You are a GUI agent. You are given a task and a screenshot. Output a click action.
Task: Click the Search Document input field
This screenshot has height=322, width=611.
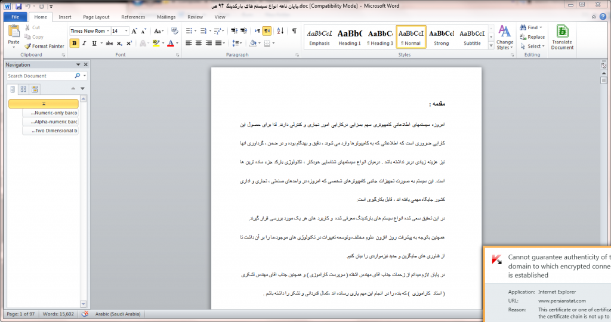[40, 76]
